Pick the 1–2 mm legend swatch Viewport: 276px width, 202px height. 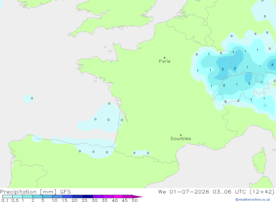coord(28,196)
